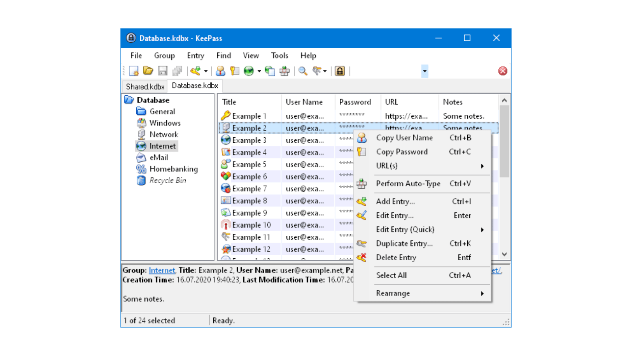The image size is (632, 356).
Task: Open the Add Entry toolbar dropdown arrow
Action: click(206, 71)
